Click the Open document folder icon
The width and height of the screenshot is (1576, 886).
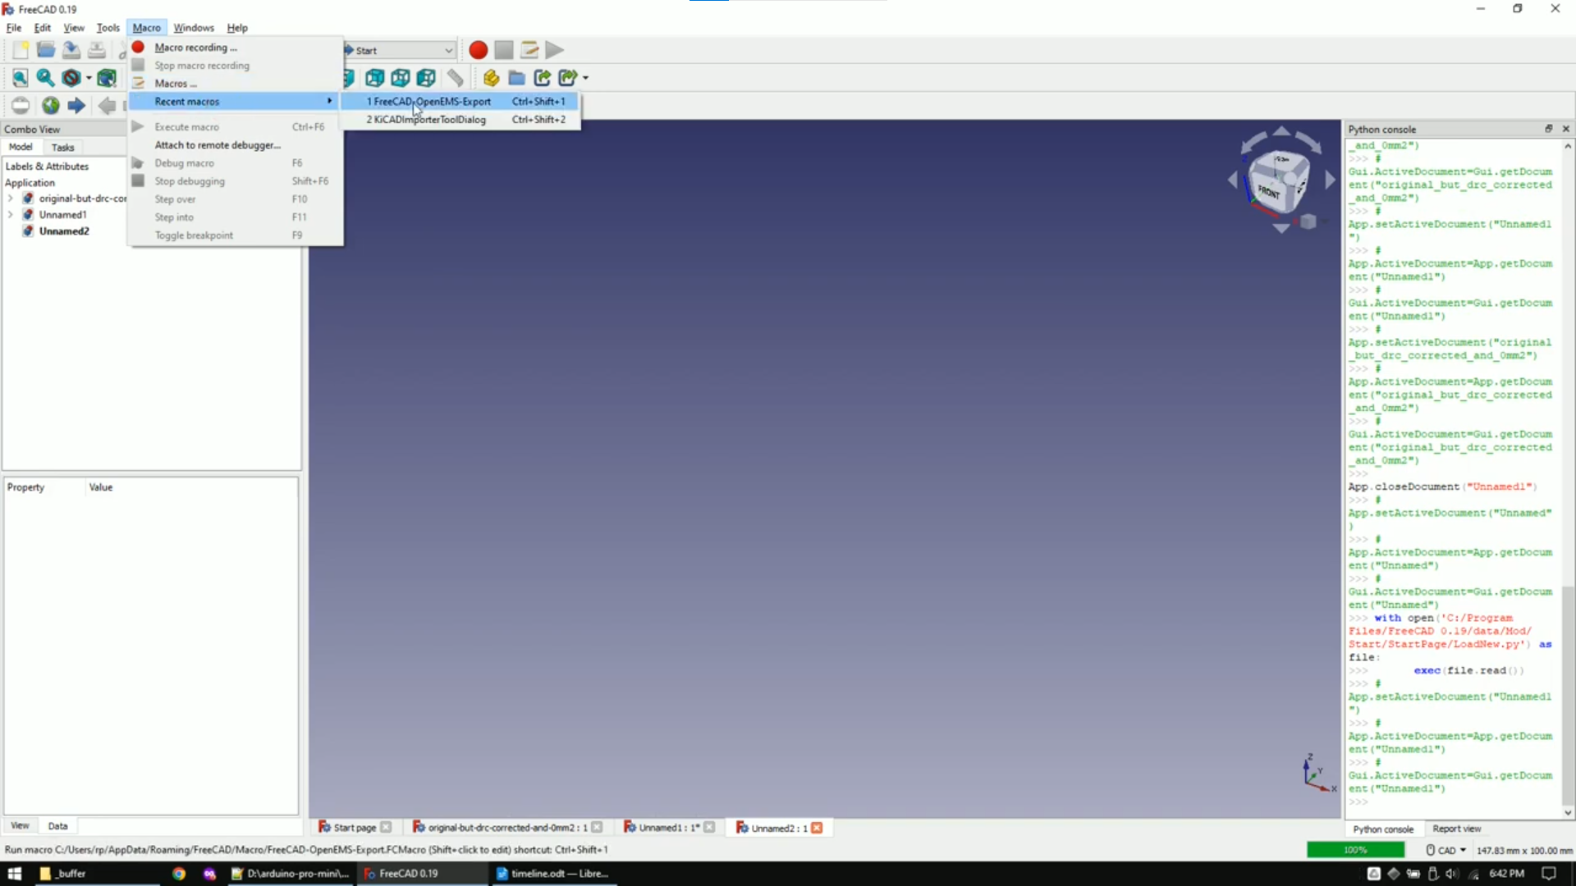click(46, 50)
